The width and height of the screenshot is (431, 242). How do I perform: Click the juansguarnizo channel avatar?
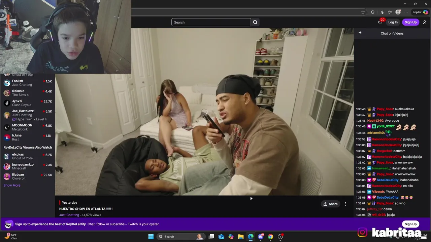pyautogui.click(x=7, y=166)
